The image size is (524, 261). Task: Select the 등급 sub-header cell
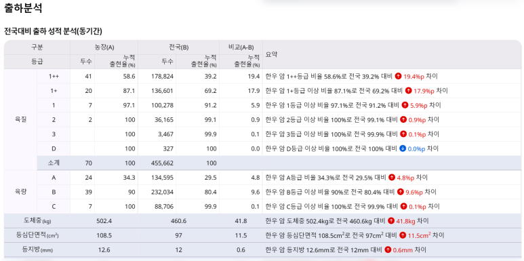point(37,62)
